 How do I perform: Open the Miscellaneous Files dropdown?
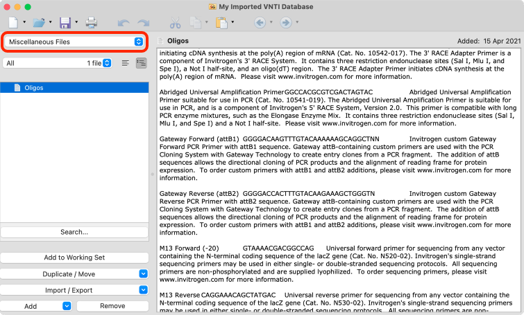[74, 42]
